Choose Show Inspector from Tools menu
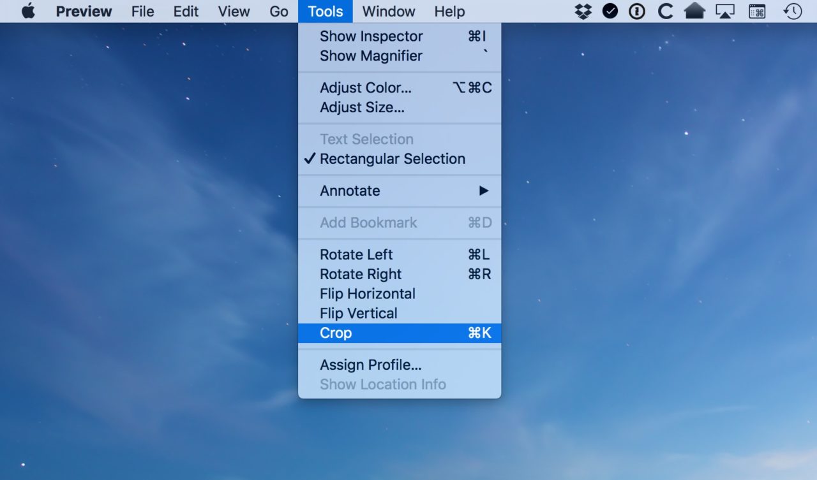The image size is (817, 480). click(x=400, y=36)
